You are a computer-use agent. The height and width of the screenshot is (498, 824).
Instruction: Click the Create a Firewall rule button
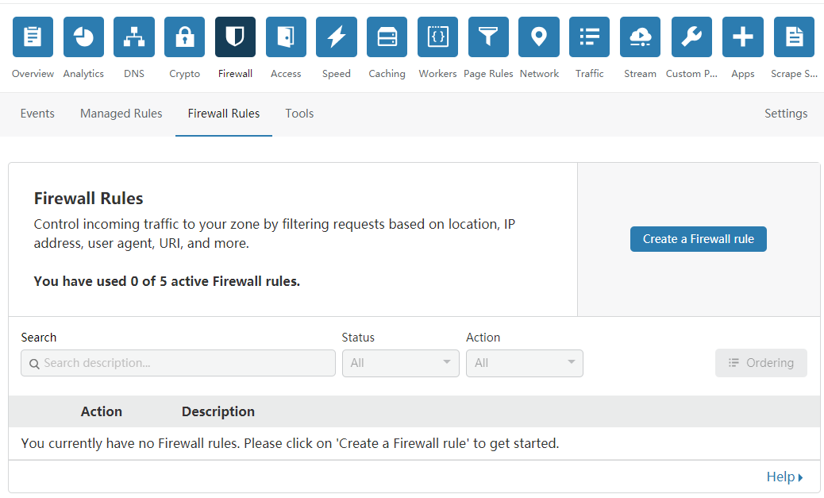click(699, 239)
